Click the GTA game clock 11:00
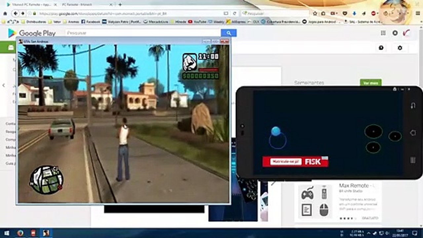Screen dimensions: 423x238 (x=208, y=57)
